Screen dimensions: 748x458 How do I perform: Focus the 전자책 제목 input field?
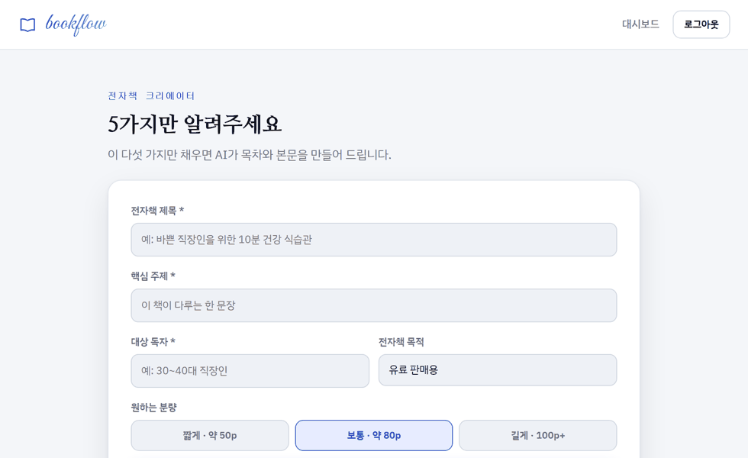[x=373, y=240]
